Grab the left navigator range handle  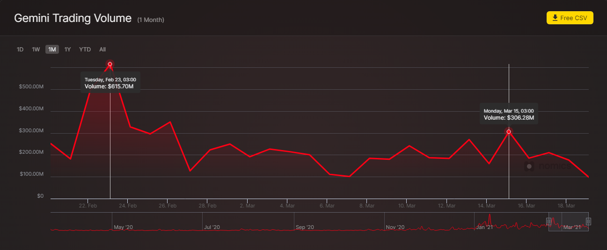coord(549,221)
